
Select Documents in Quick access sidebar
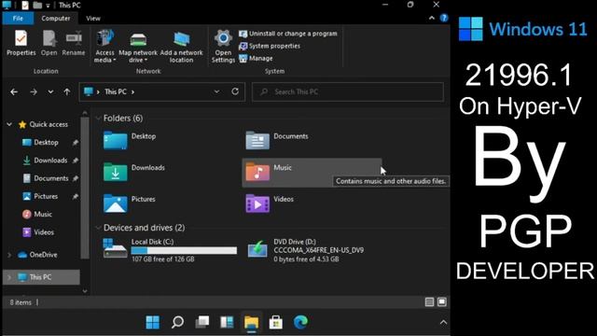point(50,178)
